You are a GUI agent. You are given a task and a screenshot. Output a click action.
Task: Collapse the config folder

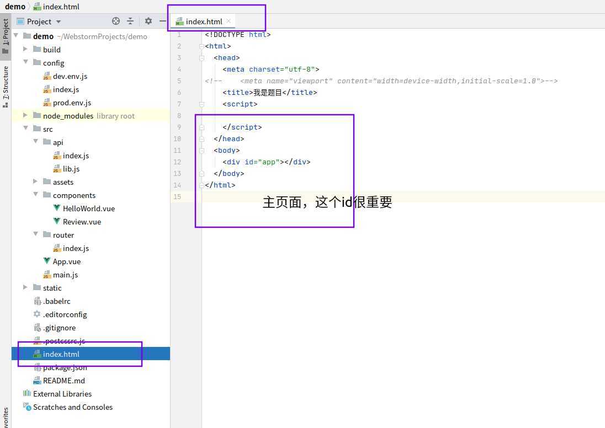click(25, 62)
